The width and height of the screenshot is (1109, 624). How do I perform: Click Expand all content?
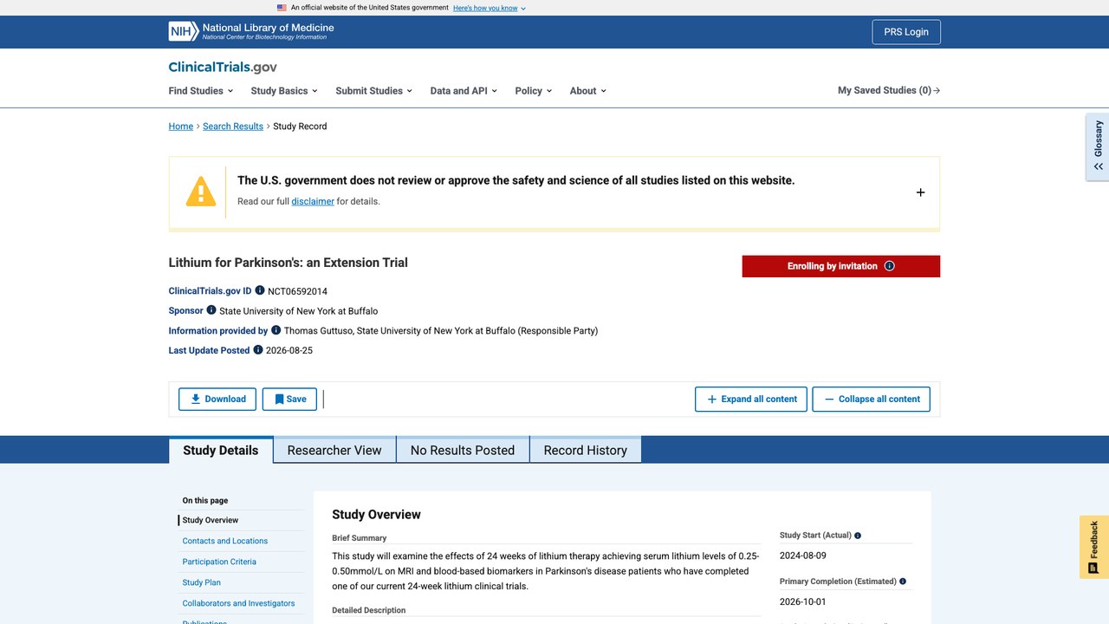(x=751, y=399)
